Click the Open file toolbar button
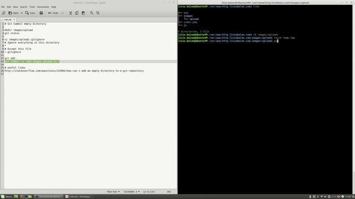The width and height of the screenshot is (355, 199). pos(13,13)
